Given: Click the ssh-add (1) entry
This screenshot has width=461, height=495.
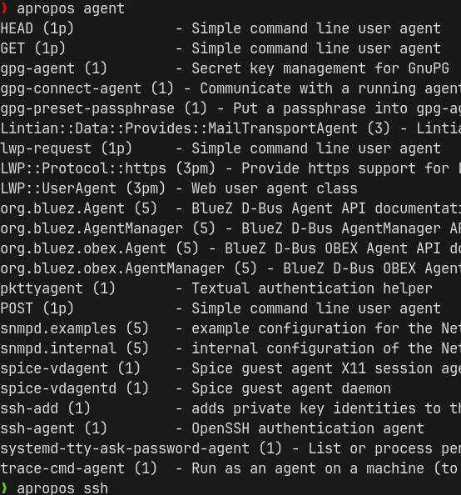Looking at the screenshot, I should pos(46,408).
